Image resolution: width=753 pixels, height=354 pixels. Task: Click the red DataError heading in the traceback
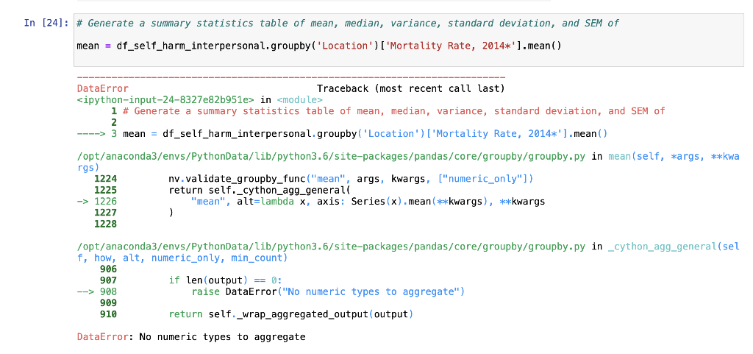pos(103,88)
